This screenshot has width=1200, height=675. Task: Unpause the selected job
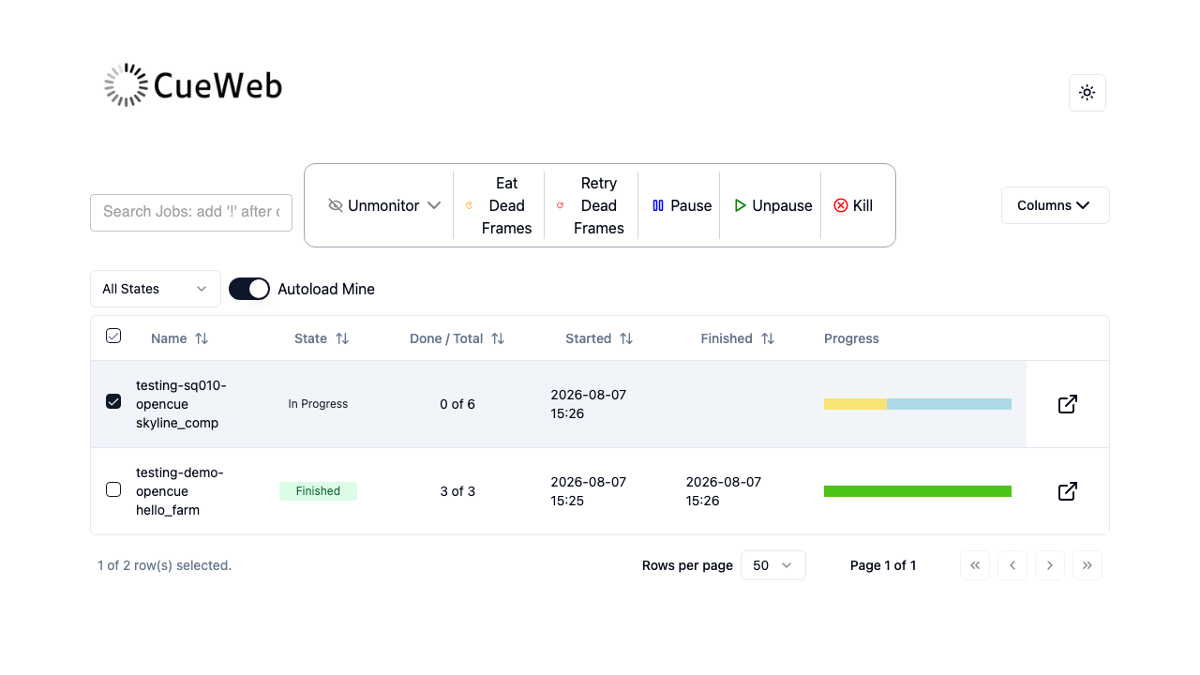[x=772, y=205]
